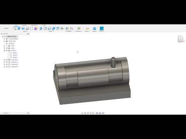The width and height of the screenshot is (186, 139).
Task: Open Viewports icon in navigation bar
Action: point(103,113)
